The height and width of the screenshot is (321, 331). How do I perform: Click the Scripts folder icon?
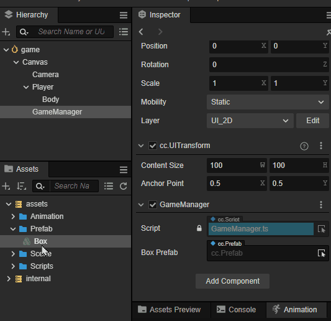click(x=23, y=266)
